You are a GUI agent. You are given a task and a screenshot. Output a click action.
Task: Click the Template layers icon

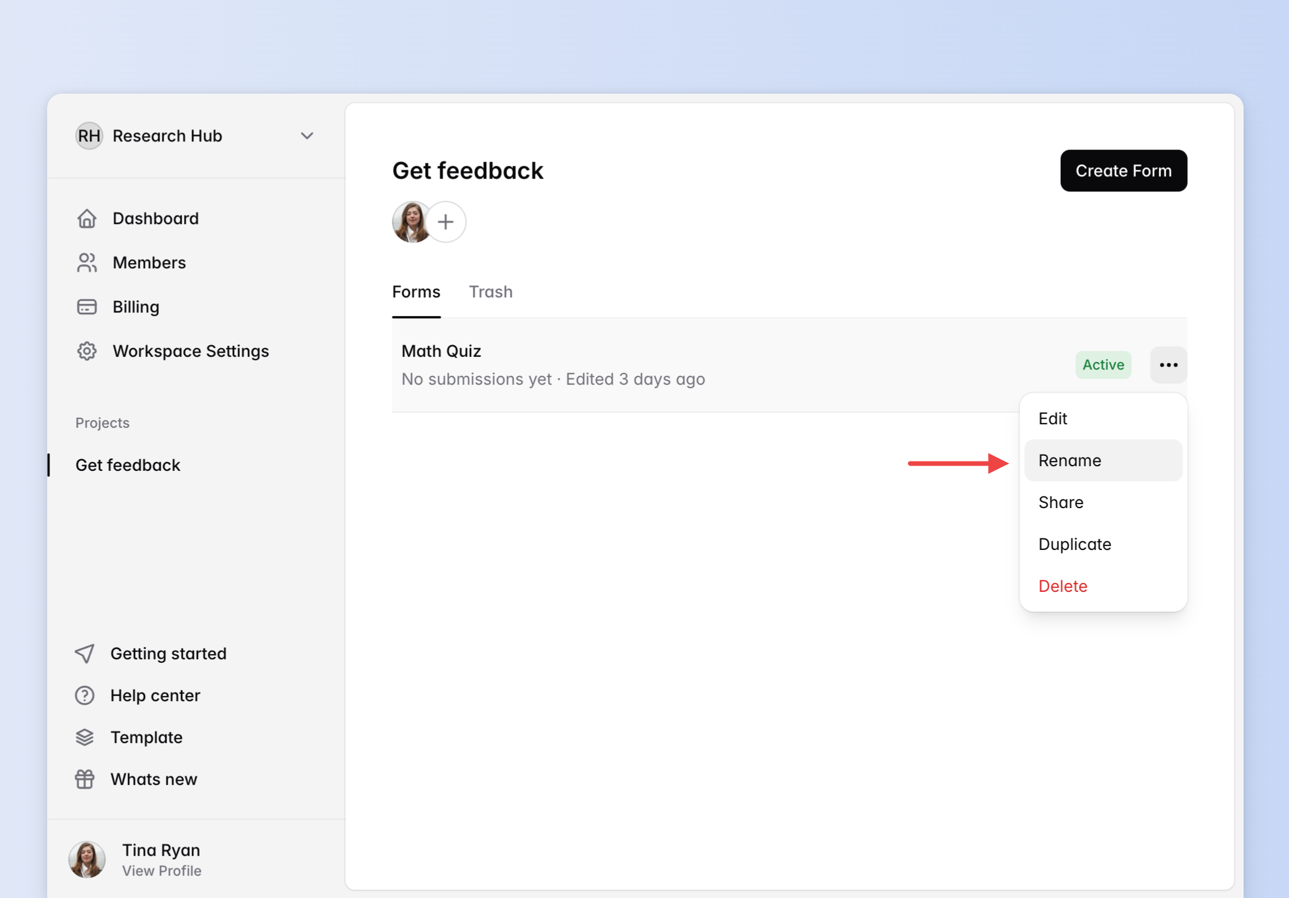click(x=84, y=737)
